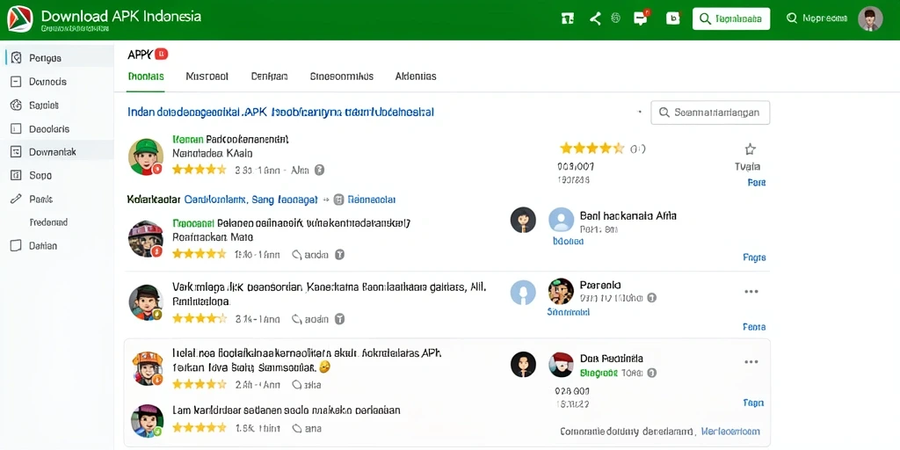Click the 'Banl hackanala Afila' name

pos(628,216)
